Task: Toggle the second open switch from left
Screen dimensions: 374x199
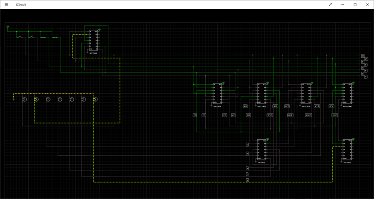Action: point(31,37)
